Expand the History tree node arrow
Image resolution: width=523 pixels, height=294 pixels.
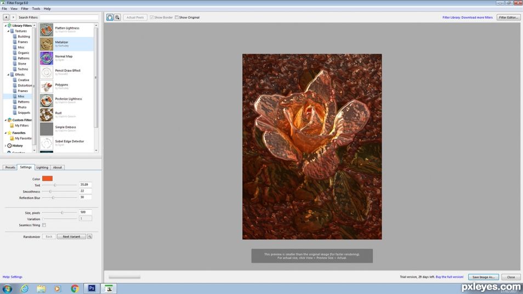tap(5, 146)
